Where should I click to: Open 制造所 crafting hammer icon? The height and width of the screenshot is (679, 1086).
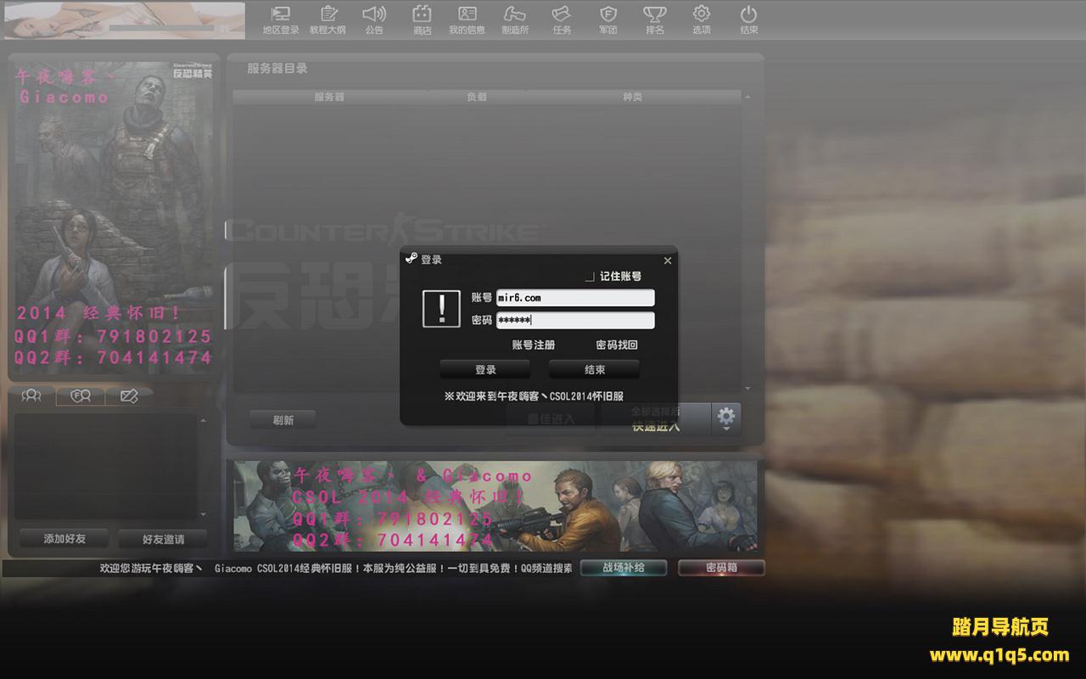tap(514, 14)
